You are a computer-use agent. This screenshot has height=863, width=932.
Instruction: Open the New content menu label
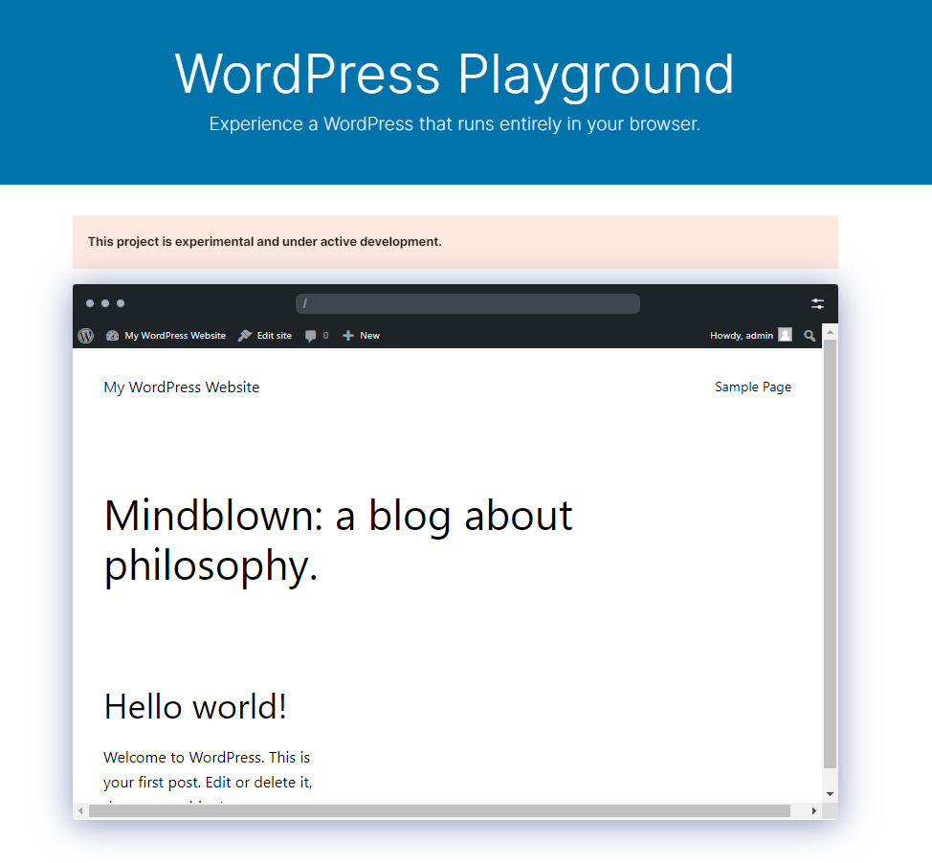369,336
